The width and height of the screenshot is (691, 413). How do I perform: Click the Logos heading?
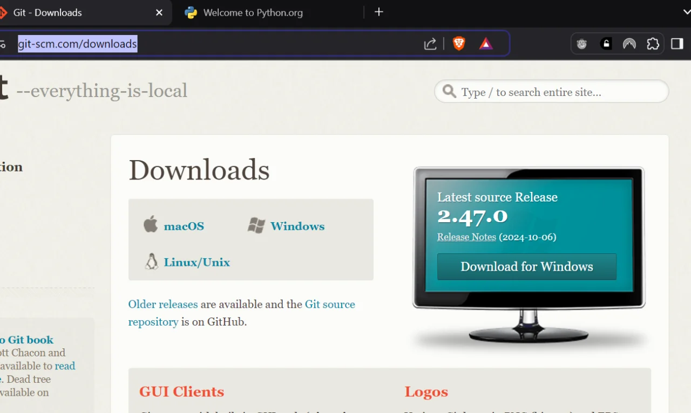coord(426,391)
